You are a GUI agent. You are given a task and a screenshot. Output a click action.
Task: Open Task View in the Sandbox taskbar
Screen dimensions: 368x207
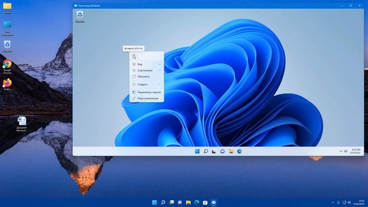point(214,151)
